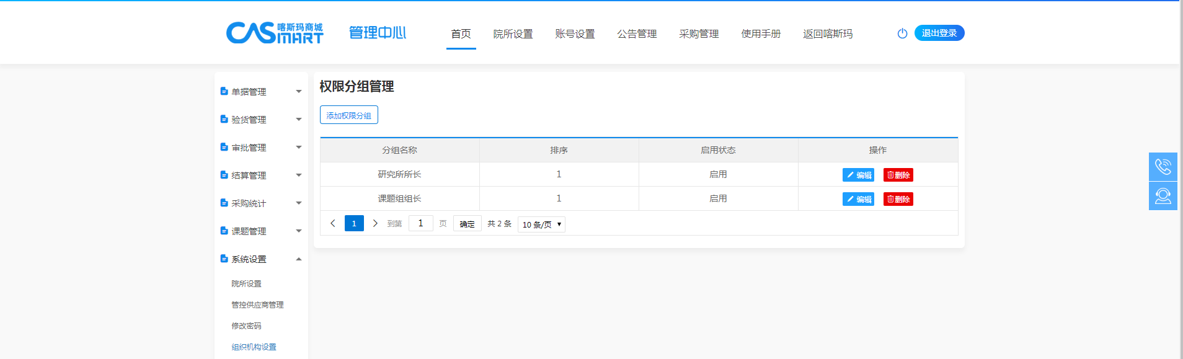This screenshot has height=359, width=1183.
Task: Click the CASMART logo
Action: [275, 33]
